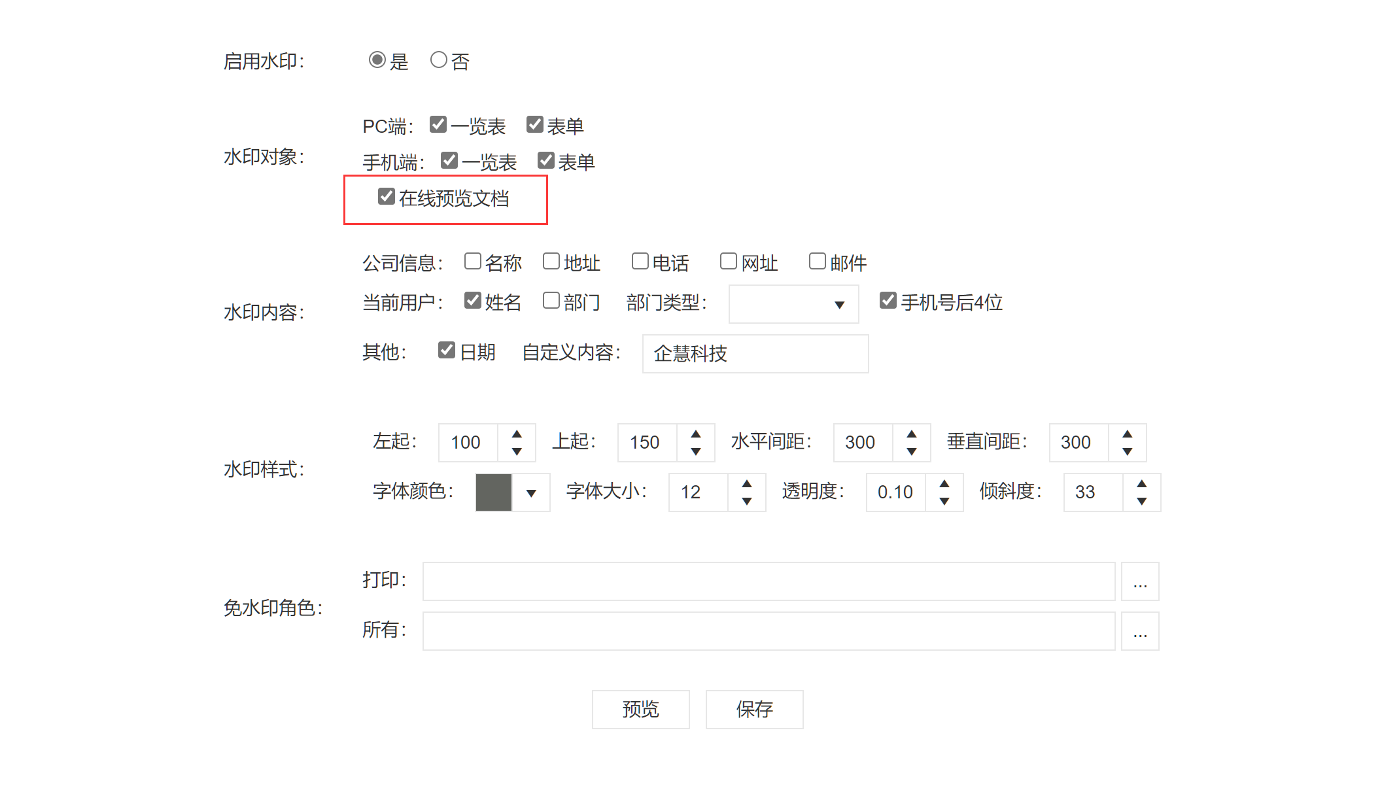The image size is (1399, 809).
Task: Uncheck 手机端 一览表 checkbox
Action: (449, 160)
